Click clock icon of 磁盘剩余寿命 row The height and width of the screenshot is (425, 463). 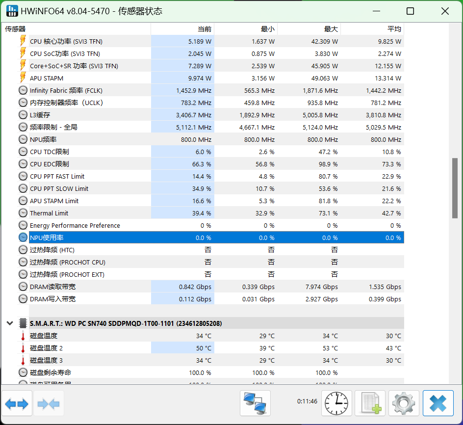click(x=23, y=372)
